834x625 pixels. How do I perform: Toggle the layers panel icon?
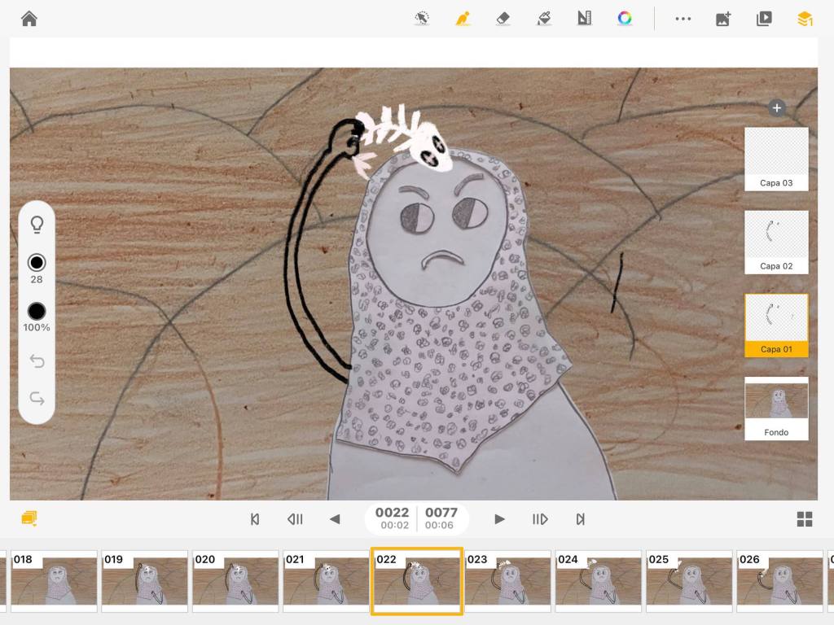point(805,19)
